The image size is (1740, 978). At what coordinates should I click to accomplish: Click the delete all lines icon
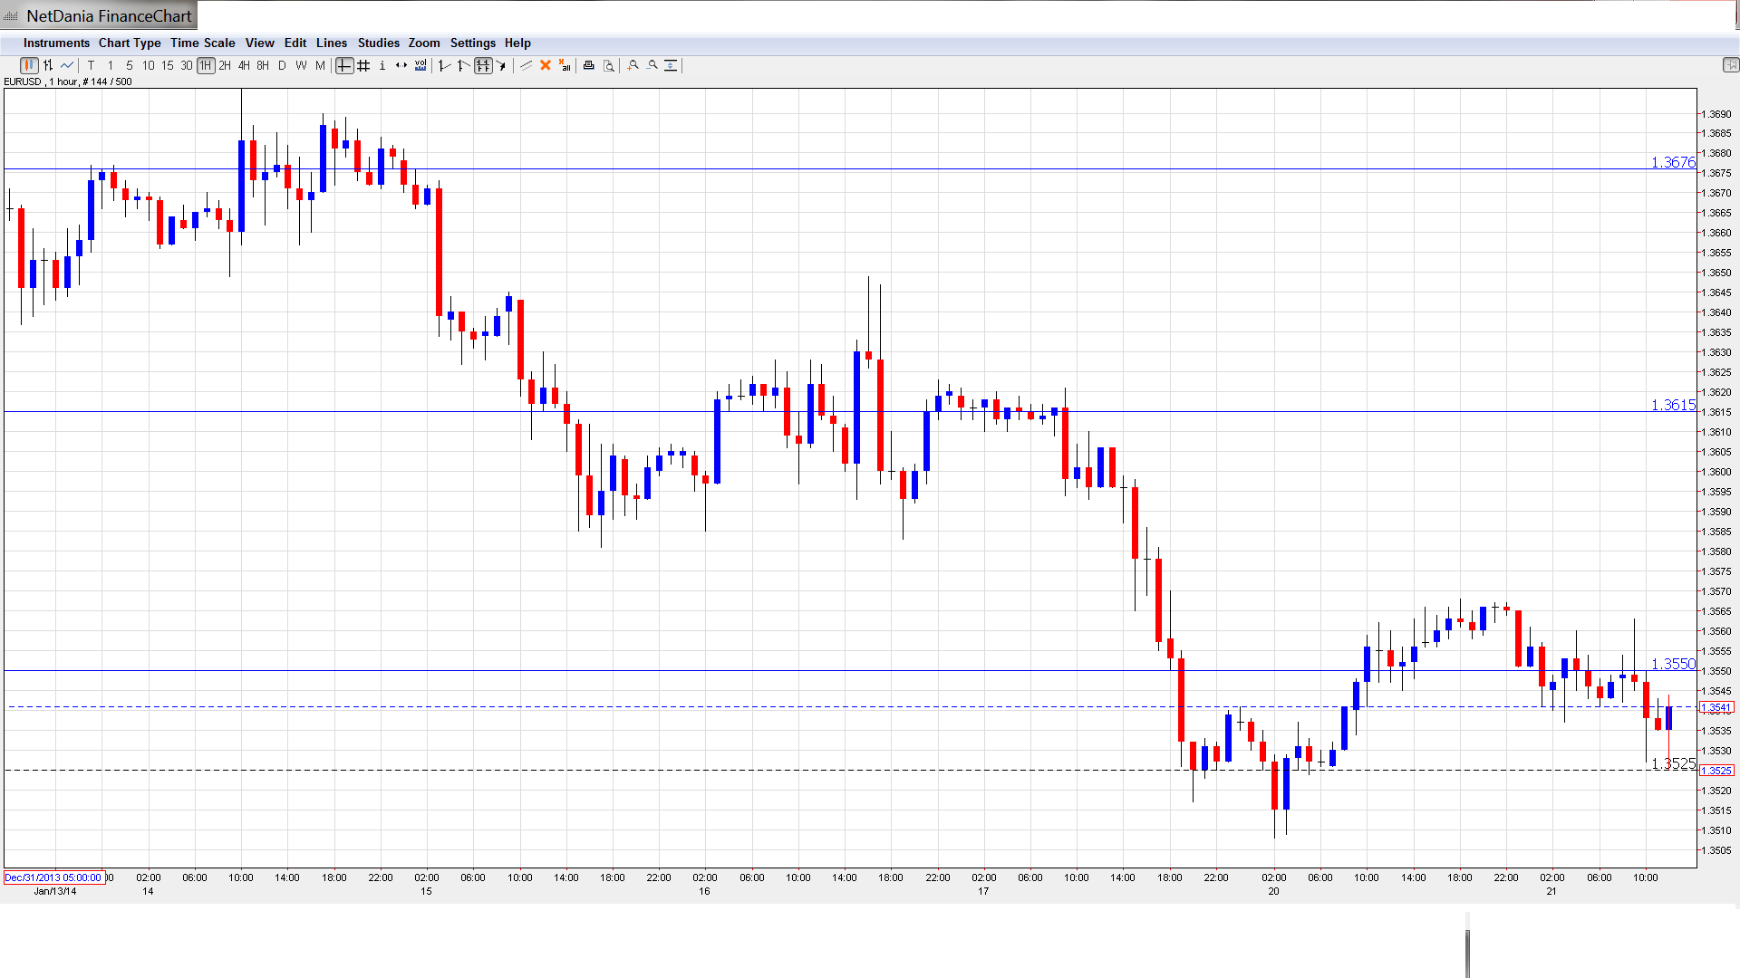click(565, 65)
